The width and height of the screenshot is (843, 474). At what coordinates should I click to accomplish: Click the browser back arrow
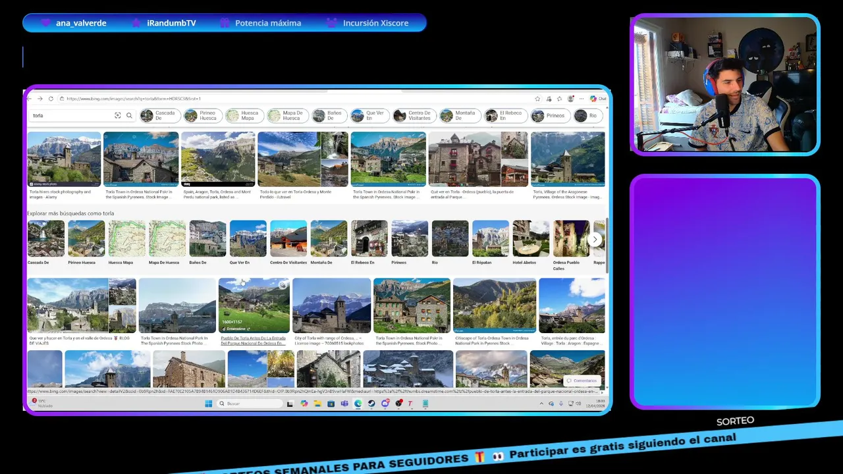point(29,99)
